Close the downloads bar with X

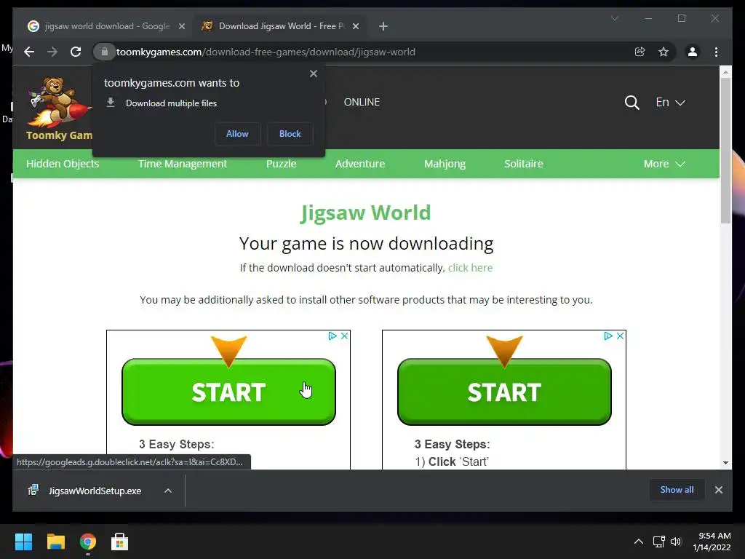(x=718, y=490)
